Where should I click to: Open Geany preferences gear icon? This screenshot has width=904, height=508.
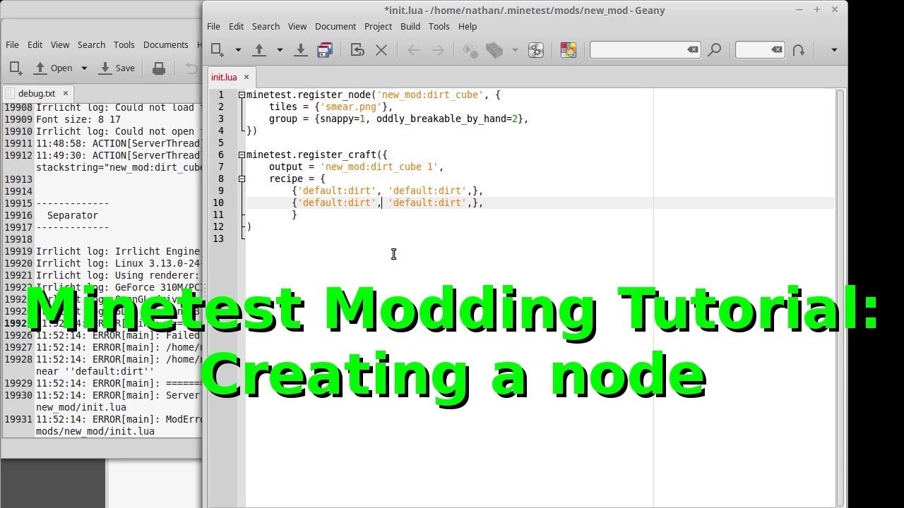[536, 50]
